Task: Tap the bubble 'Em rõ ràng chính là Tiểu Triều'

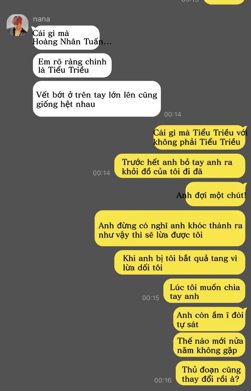Action: pyautogui.click(x=72, y=65)
